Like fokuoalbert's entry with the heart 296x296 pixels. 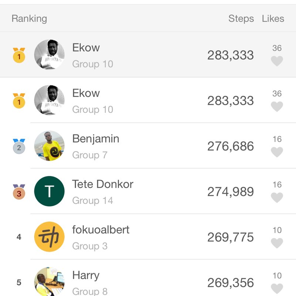(x=277, y=243)
